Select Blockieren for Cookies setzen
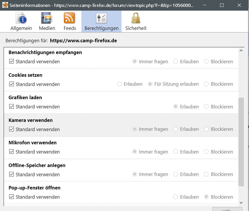 206,84
